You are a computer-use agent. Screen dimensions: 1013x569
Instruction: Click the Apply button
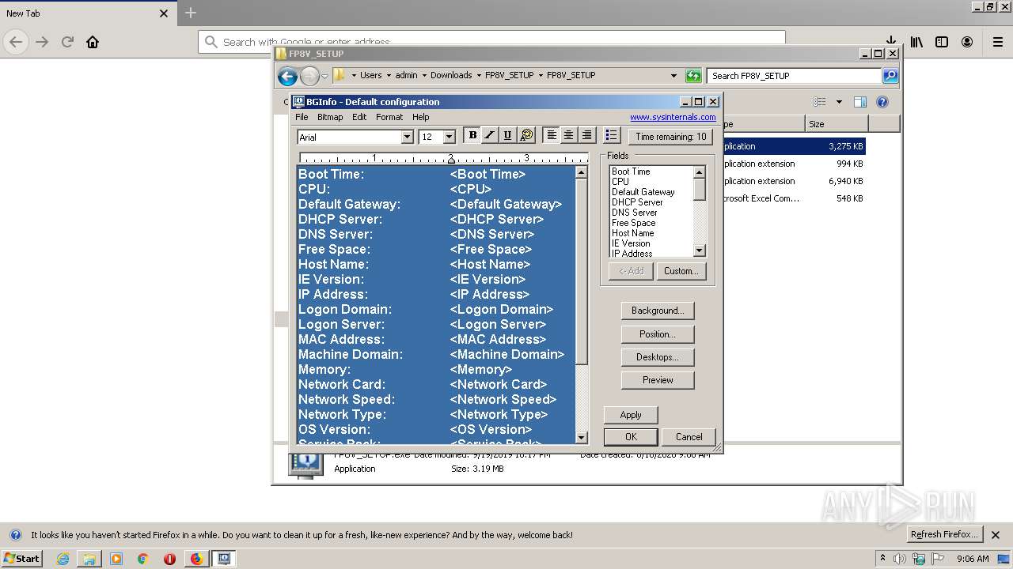(631, 415)
